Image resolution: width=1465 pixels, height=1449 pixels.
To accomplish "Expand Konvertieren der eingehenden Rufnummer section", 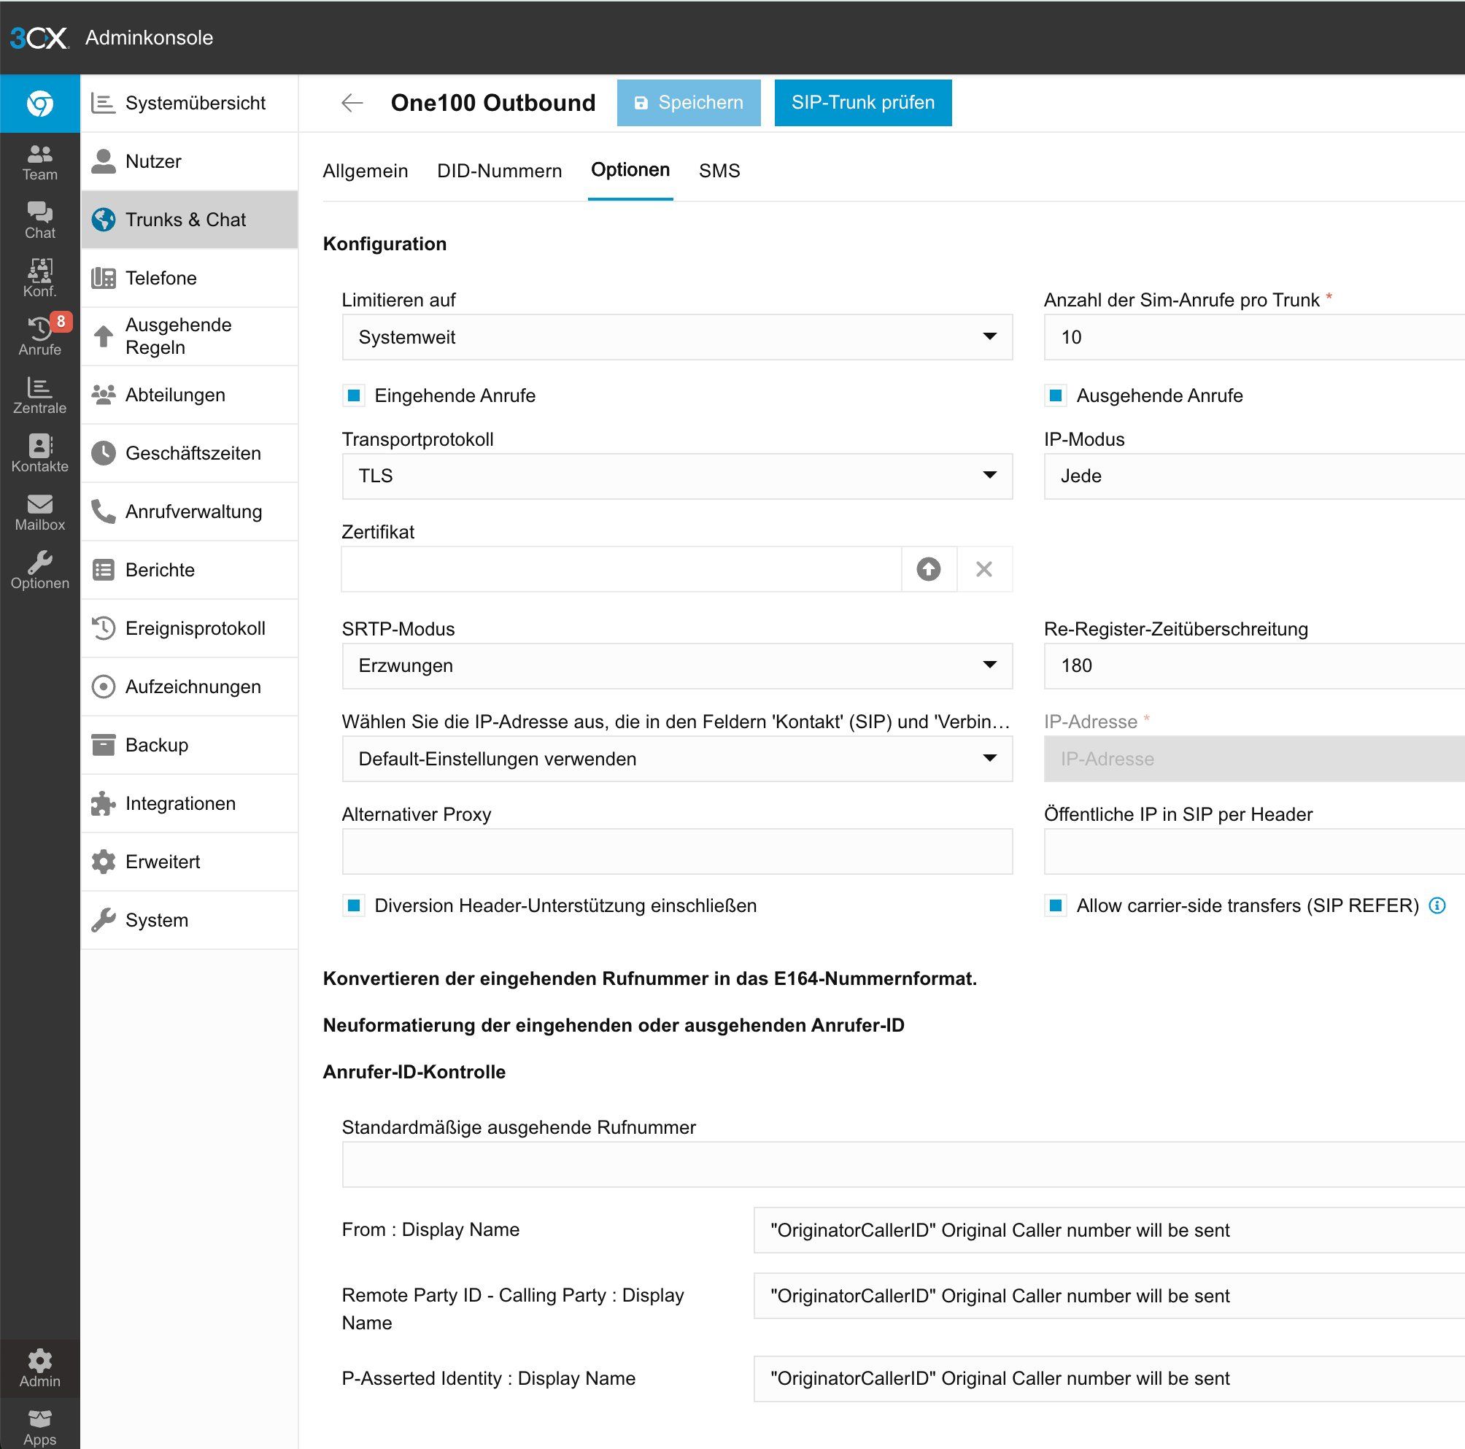I will tap(650, 979).
